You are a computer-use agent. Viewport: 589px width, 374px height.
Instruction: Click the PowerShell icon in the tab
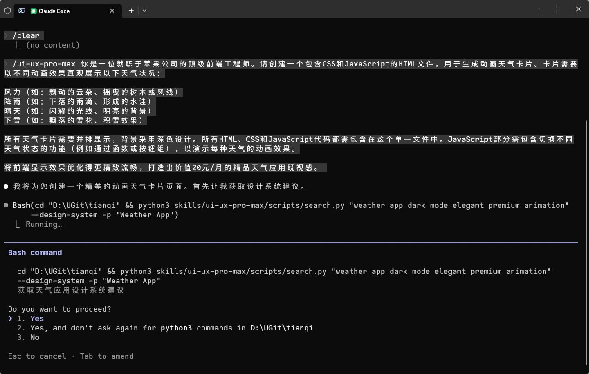(21, 11)
